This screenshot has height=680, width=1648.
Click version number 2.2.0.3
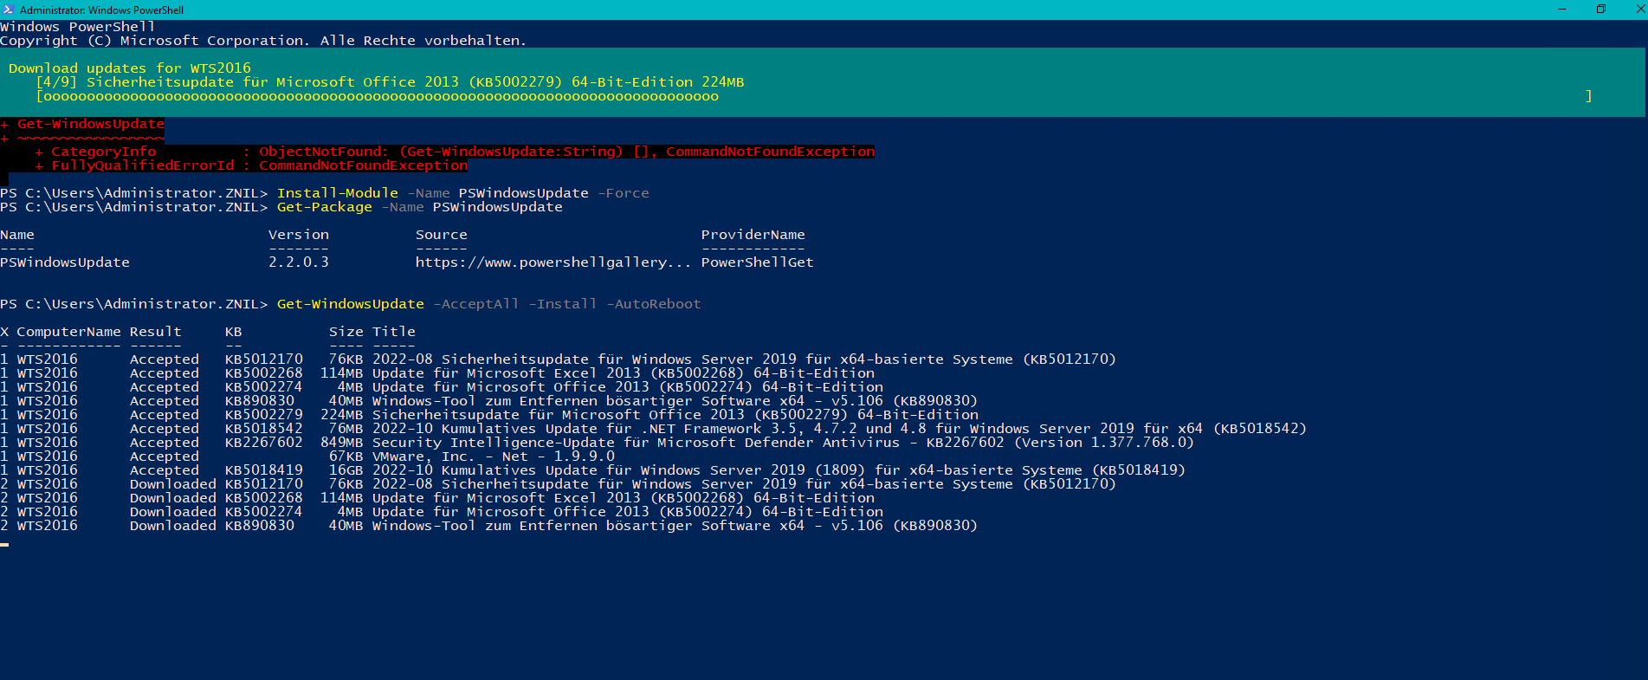point(298,262)
